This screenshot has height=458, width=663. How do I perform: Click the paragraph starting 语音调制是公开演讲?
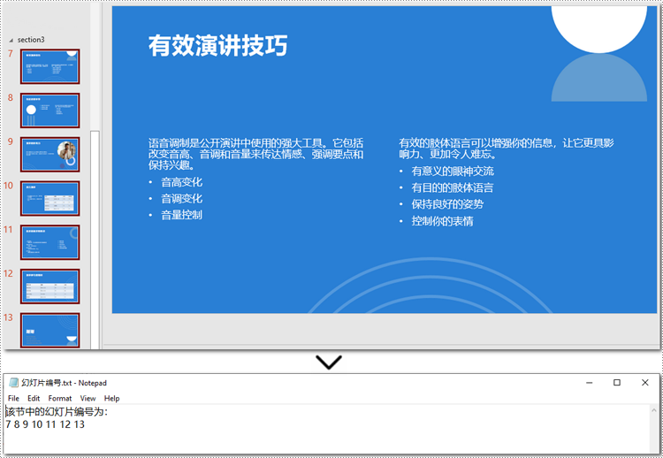coord(255,154)
